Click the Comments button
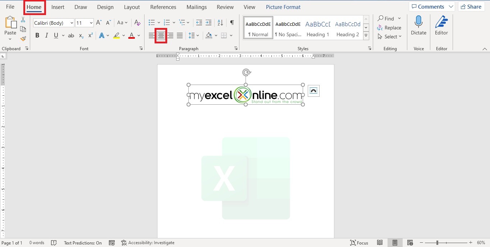This screenshot has width=490, height=247. 432,6
